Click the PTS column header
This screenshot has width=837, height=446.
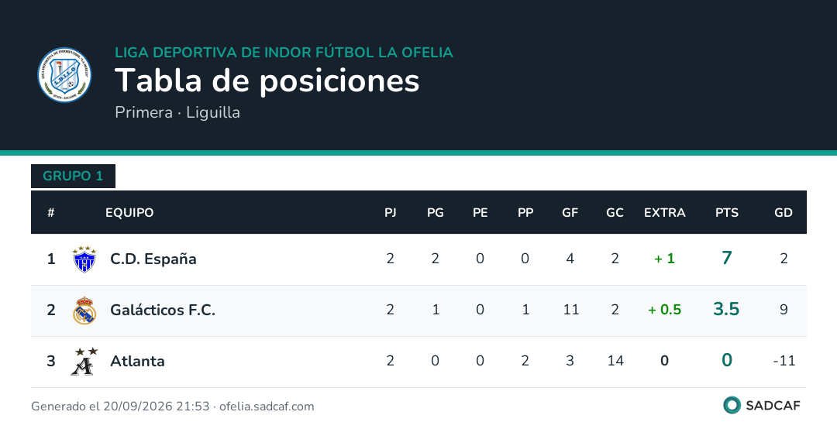[726, 213]
